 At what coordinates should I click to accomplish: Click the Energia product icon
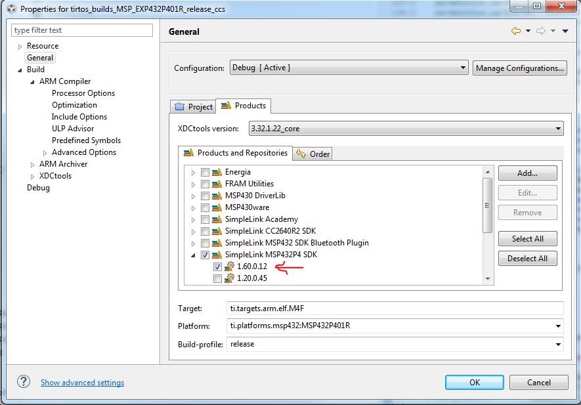point(217,172)
